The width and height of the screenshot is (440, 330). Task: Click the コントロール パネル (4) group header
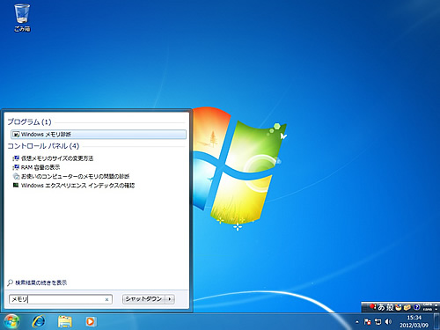pyautogui.click(x=43, y=146)
